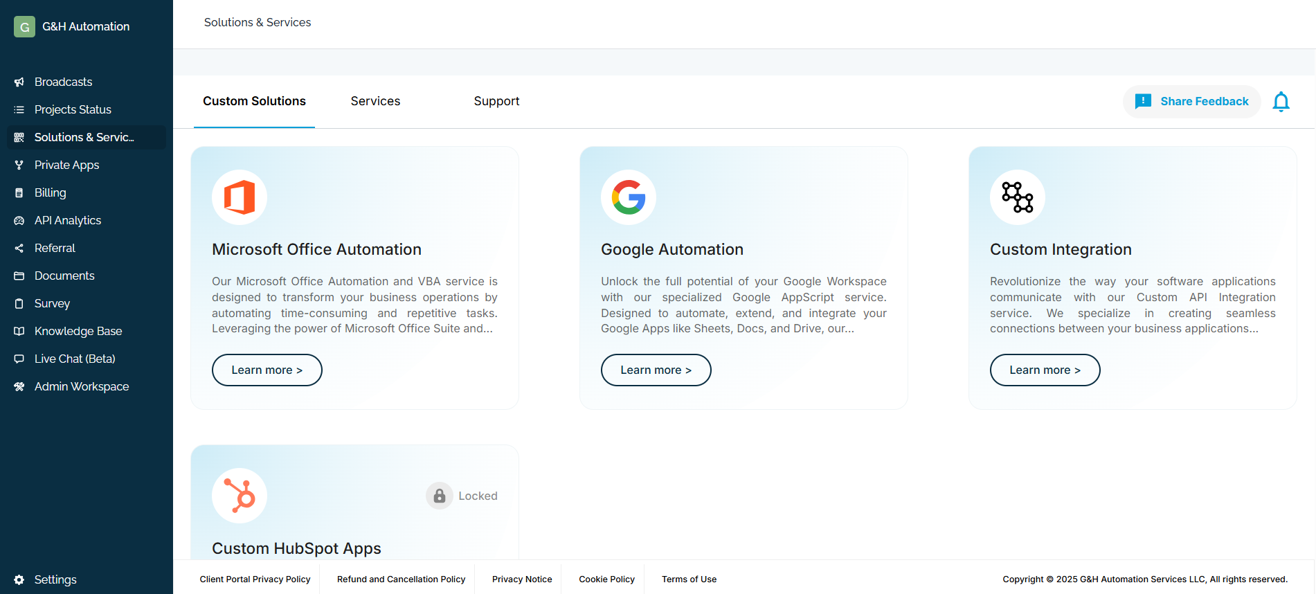Image resolution: width=1316 pixels, height=594 pixels.
Task: Open the Terms of Use link
Action: (689, 579)
